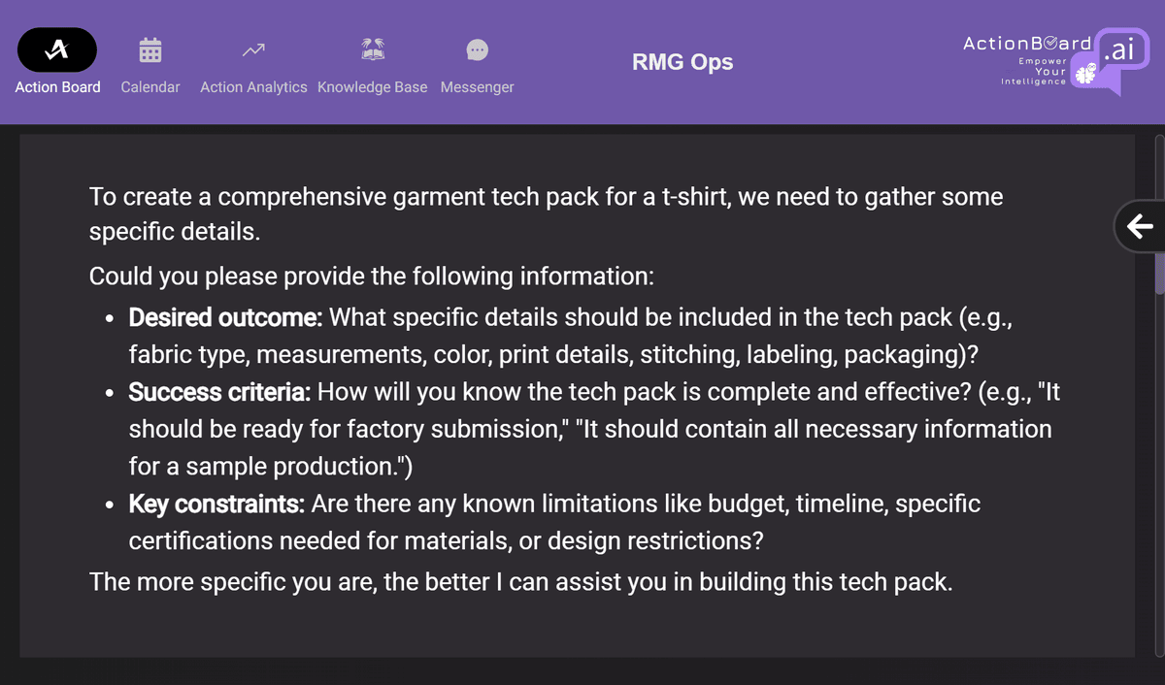Open the Calendar icon

pos(150,49)
